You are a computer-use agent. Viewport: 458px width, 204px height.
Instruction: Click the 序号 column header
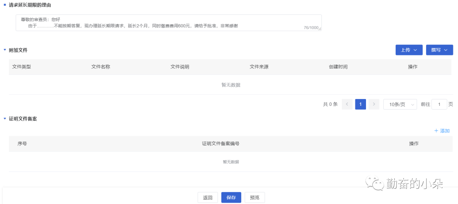click(22, 143)
